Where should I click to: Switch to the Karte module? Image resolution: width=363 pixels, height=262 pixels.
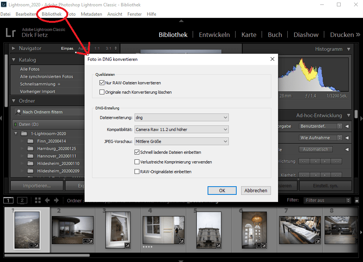[249, 35]
